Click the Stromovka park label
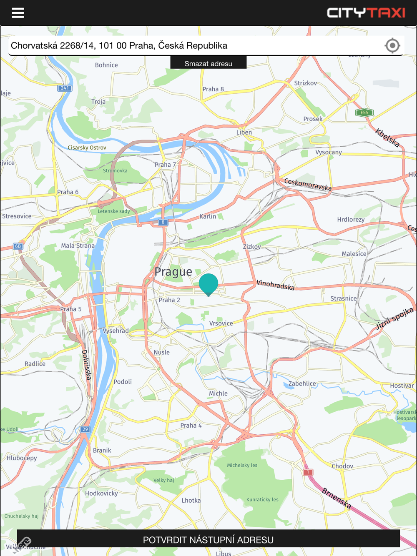This screenshot has height=556, width=417. click(x=115, y=170)
